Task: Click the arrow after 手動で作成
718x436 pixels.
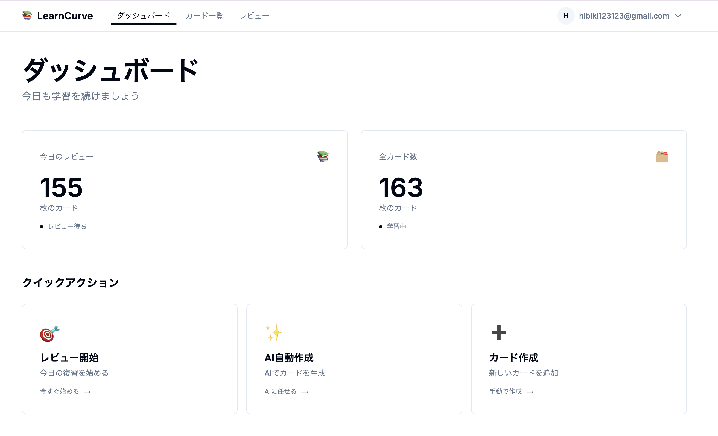Action: click(x=530, y=391)
